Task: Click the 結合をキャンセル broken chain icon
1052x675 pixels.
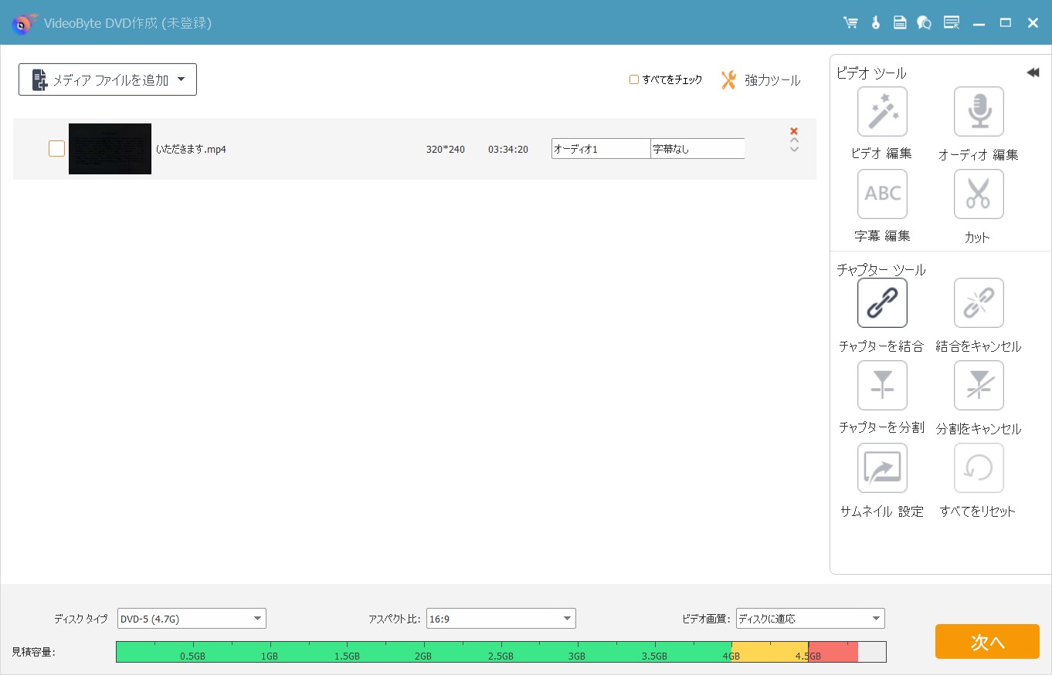Action: point(979,303)
